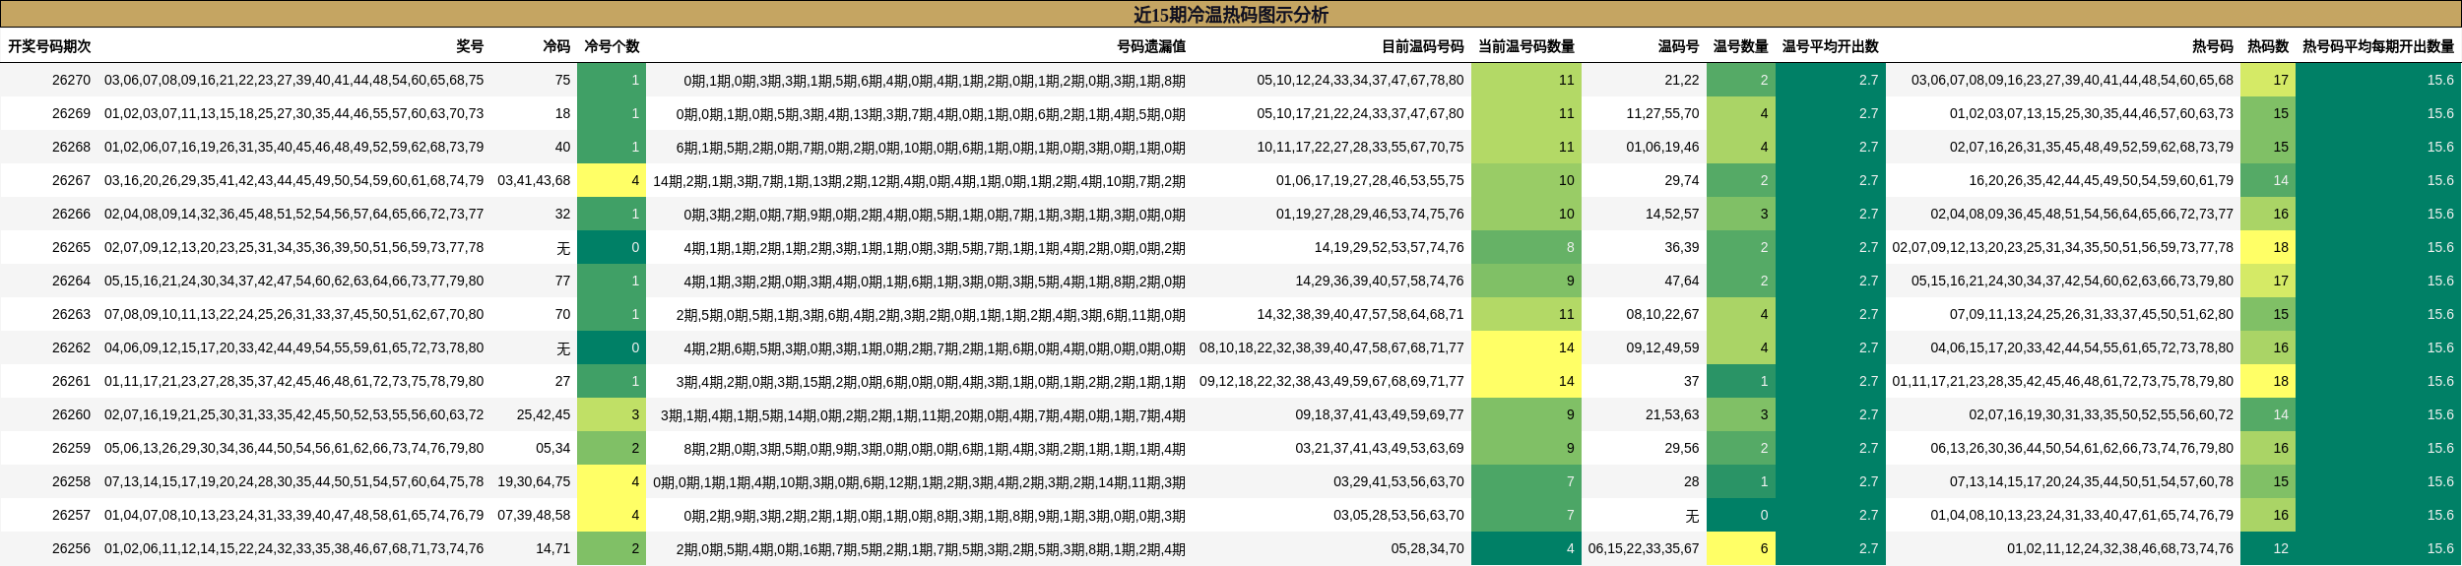Click period number 26264
2462x566 pixels.
pos(71,281)
